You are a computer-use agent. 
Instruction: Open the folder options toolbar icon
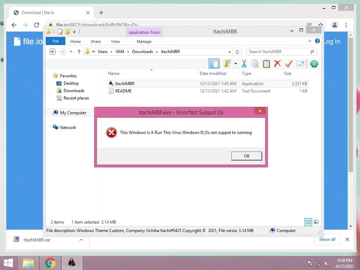[227, 64]
